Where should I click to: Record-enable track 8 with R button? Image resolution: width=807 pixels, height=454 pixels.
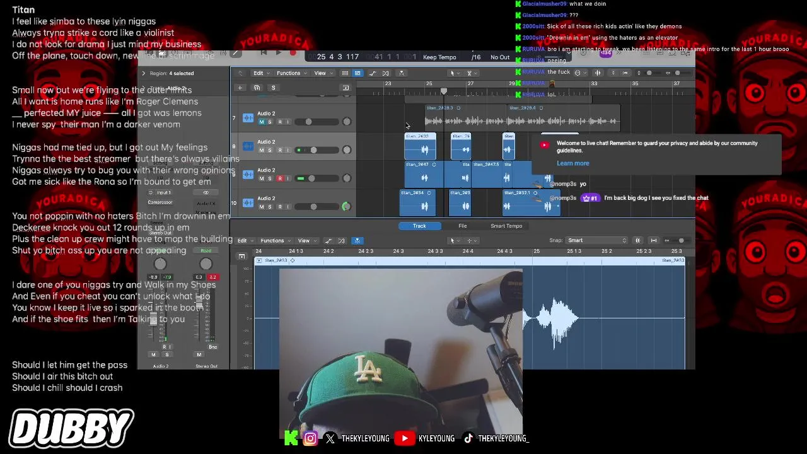(280, 150)
